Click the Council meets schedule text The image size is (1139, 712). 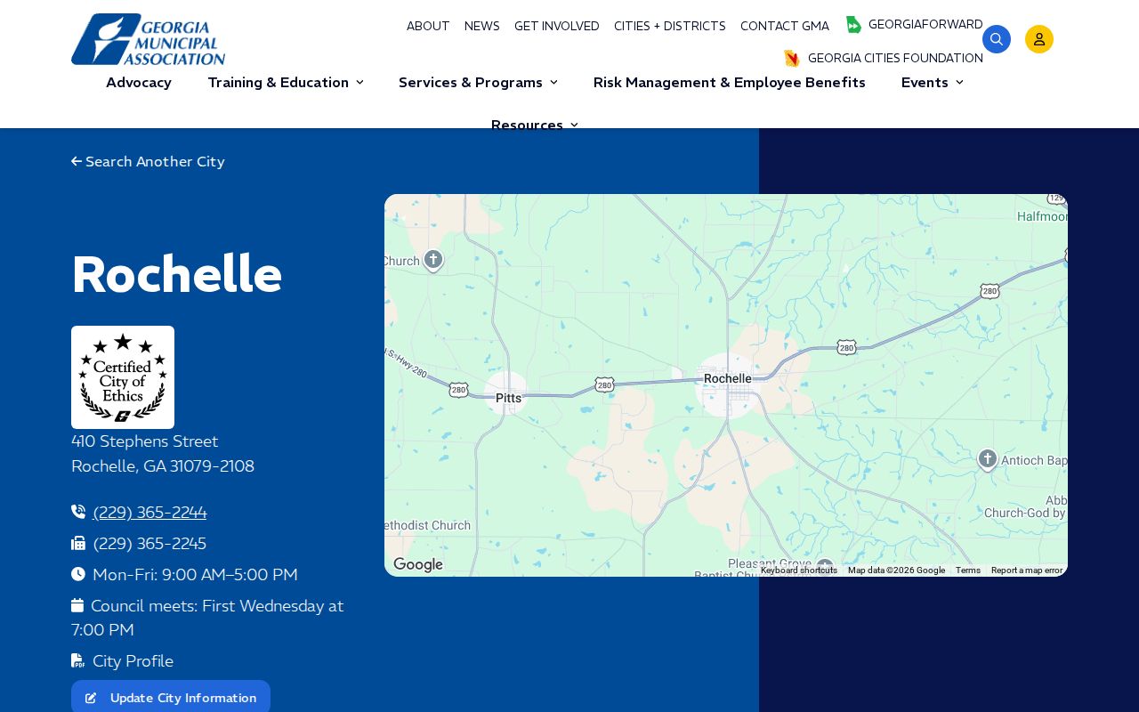[x=207, y=619]
